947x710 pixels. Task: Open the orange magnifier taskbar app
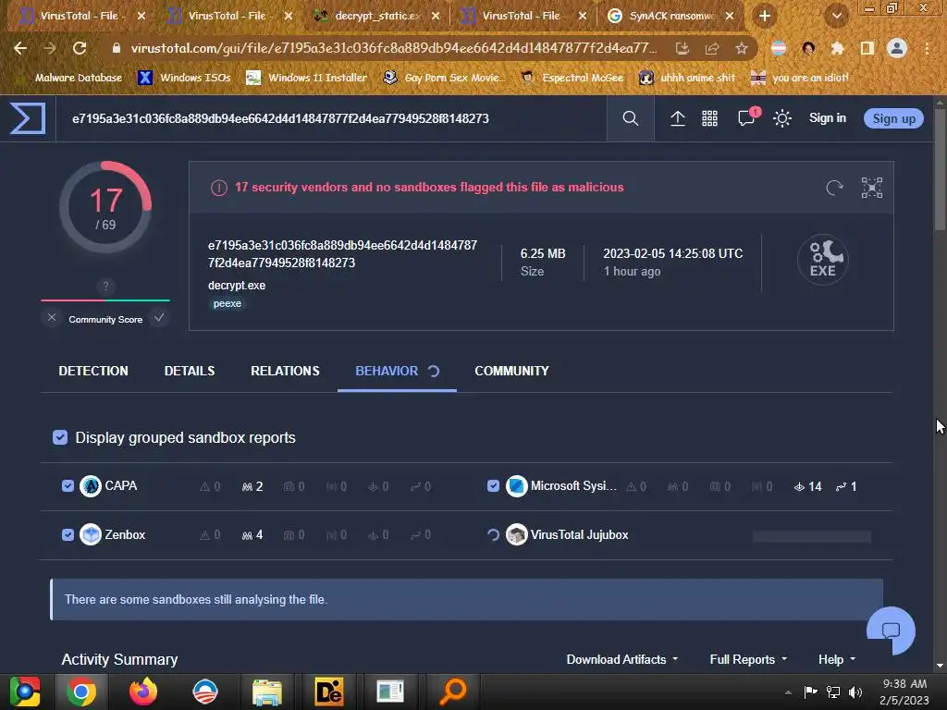point(452,692)
